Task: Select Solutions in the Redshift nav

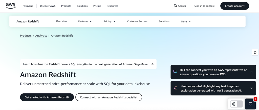Action: (164, 21)
